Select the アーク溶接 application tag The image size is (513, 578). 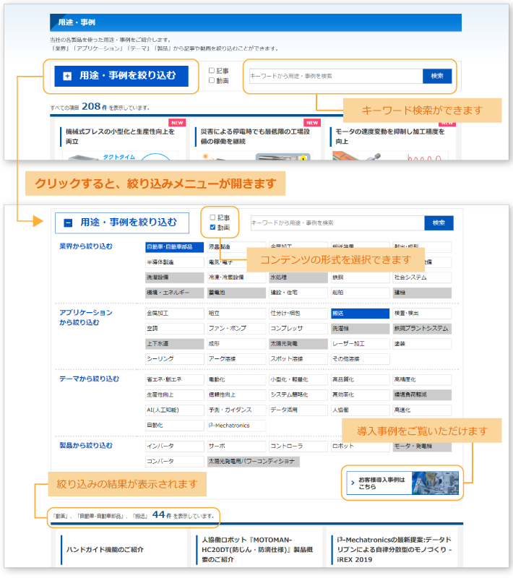pyautogui.click(x=236, y=359)
